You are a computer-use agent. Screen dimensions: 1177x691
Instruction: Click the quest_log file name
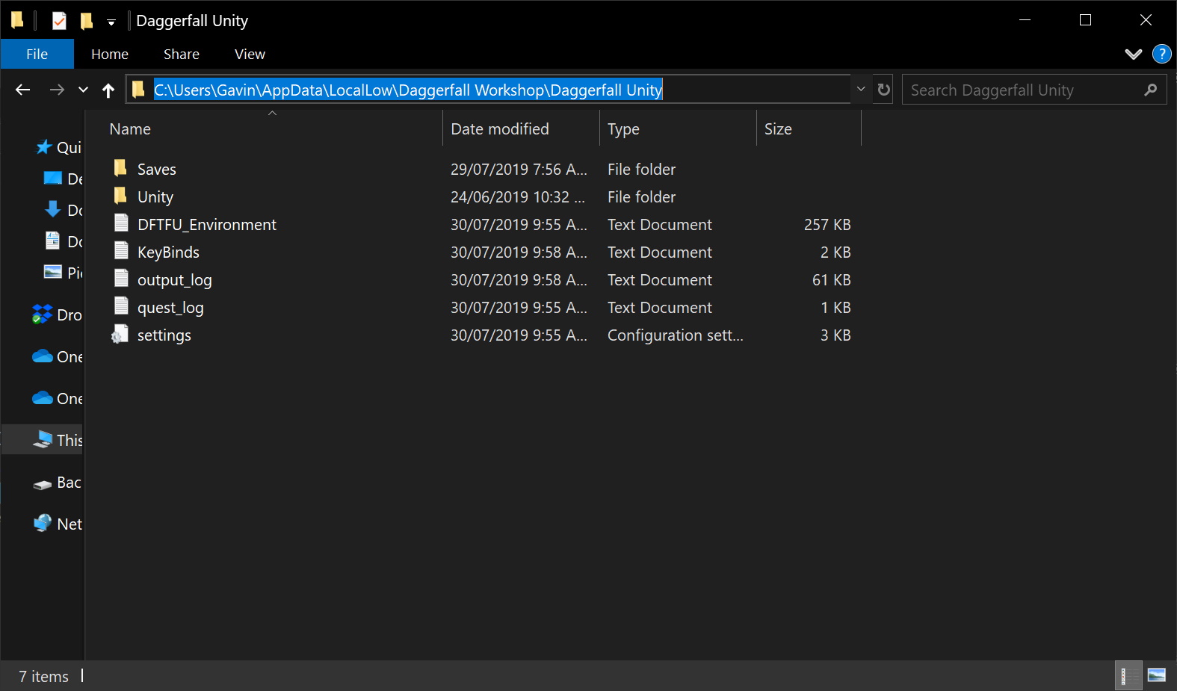click(170, 308)
